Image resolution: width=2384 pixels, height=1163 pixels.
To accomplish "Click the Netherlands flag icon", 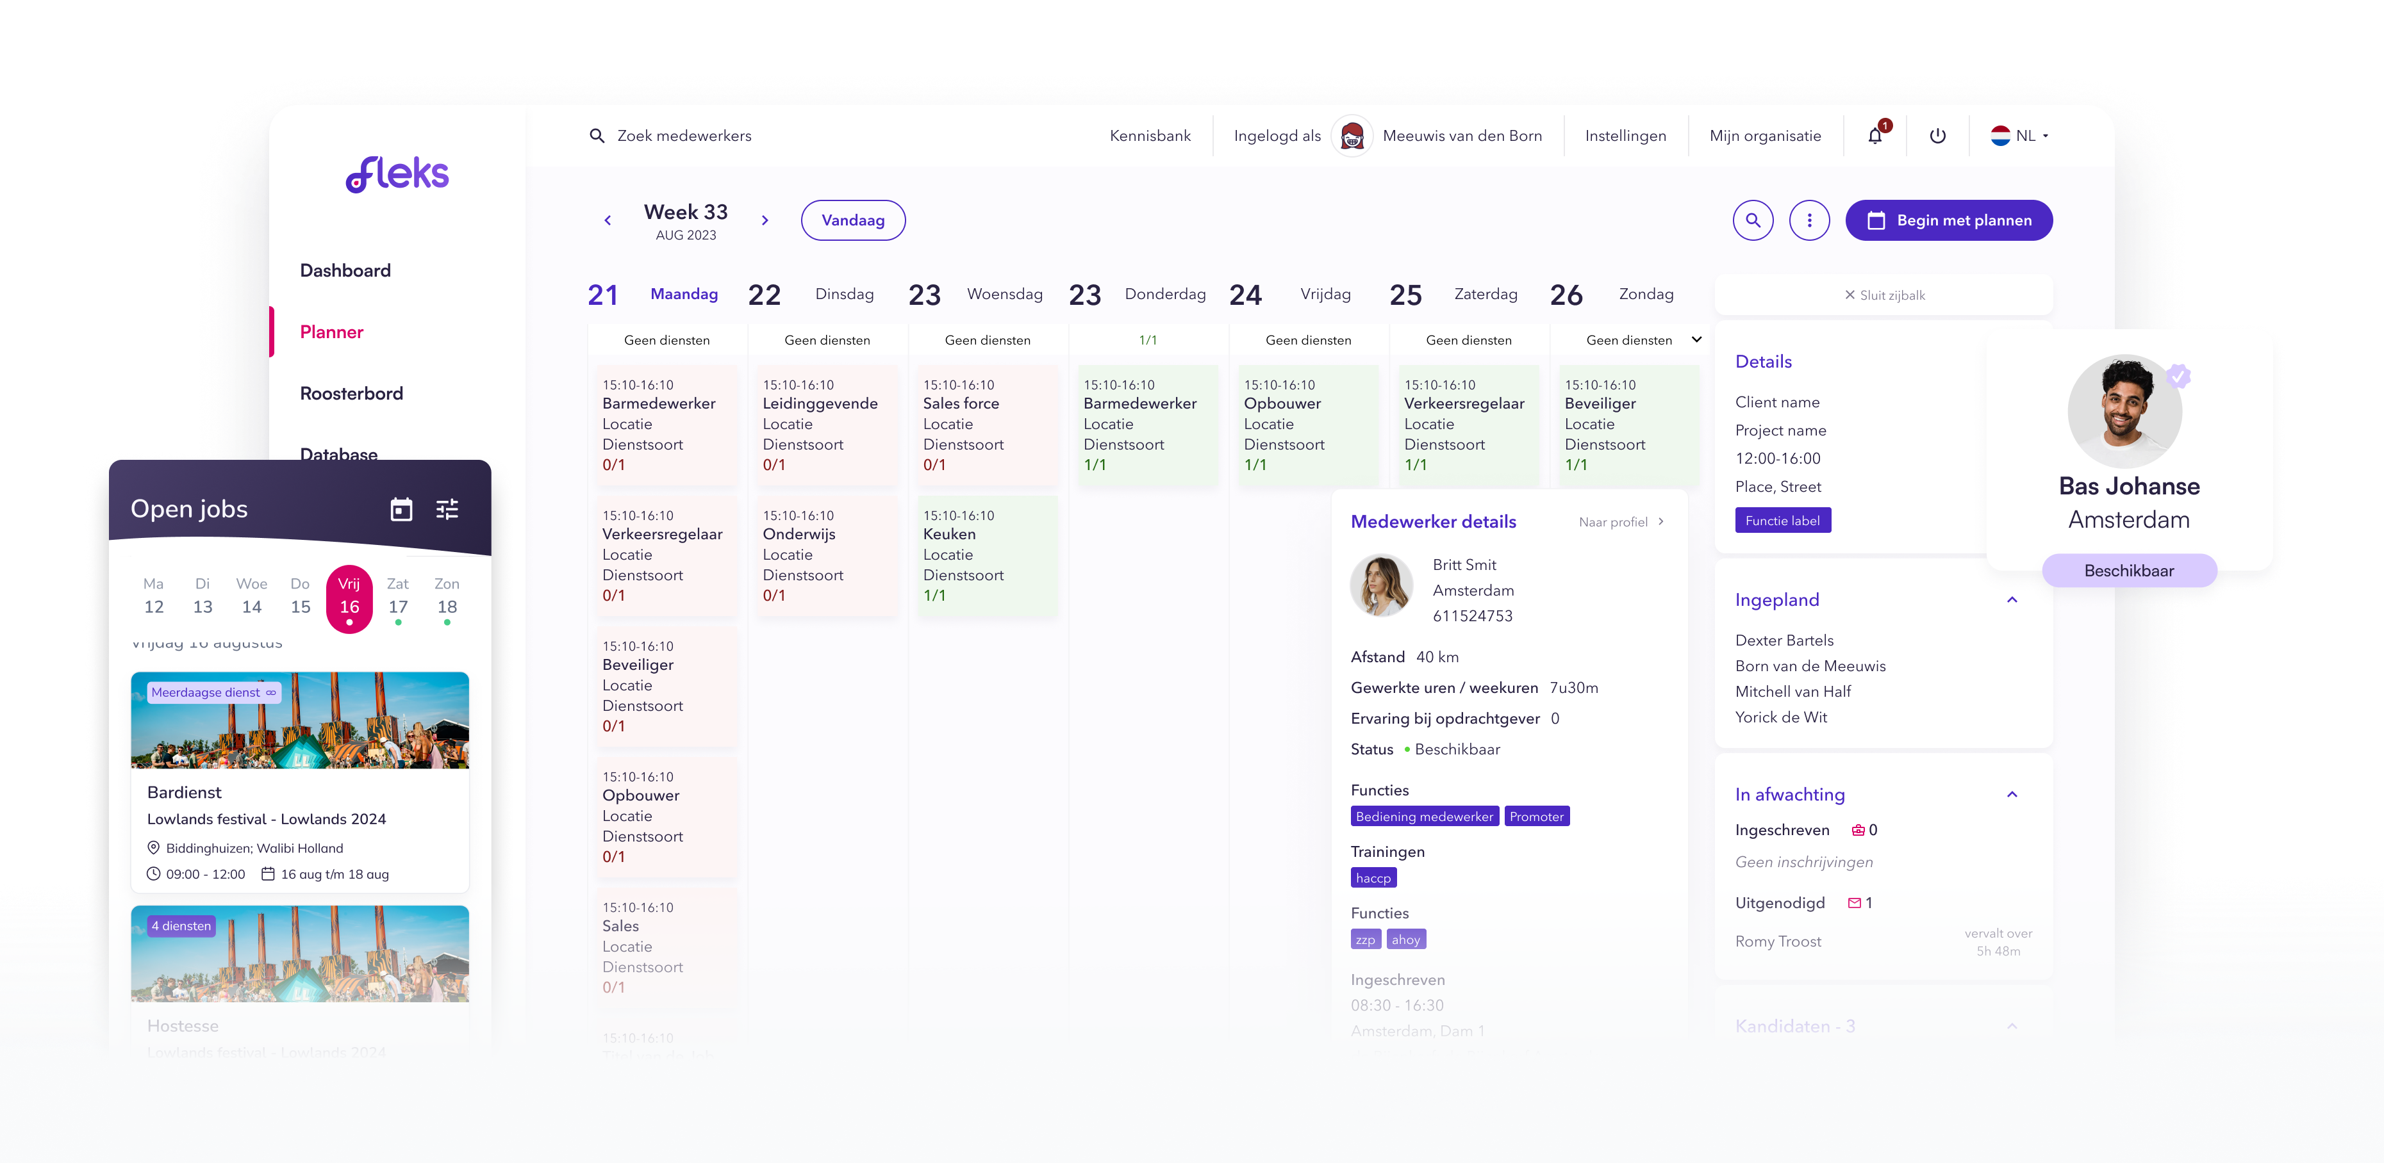I will pyautogui.click(x=2000, y=136).
